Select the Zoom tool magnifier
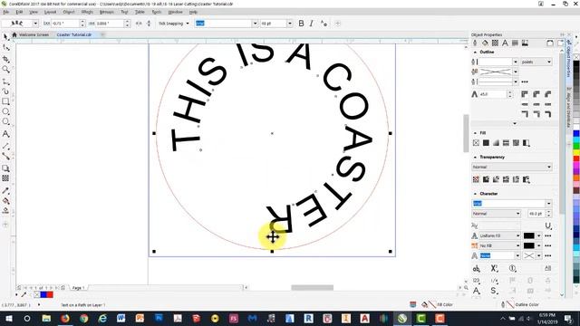Image resolution: width=580 pixels, height=326 pixels. (5, 69)
